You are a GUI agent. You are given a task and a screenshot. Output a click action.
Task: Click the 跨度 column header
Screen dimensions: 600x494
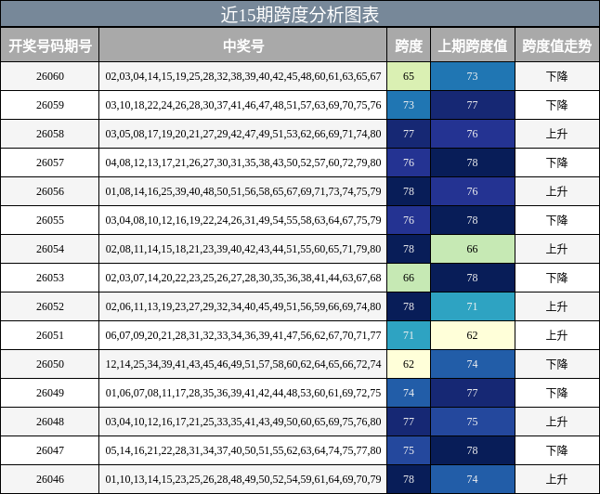pos(409,45)
